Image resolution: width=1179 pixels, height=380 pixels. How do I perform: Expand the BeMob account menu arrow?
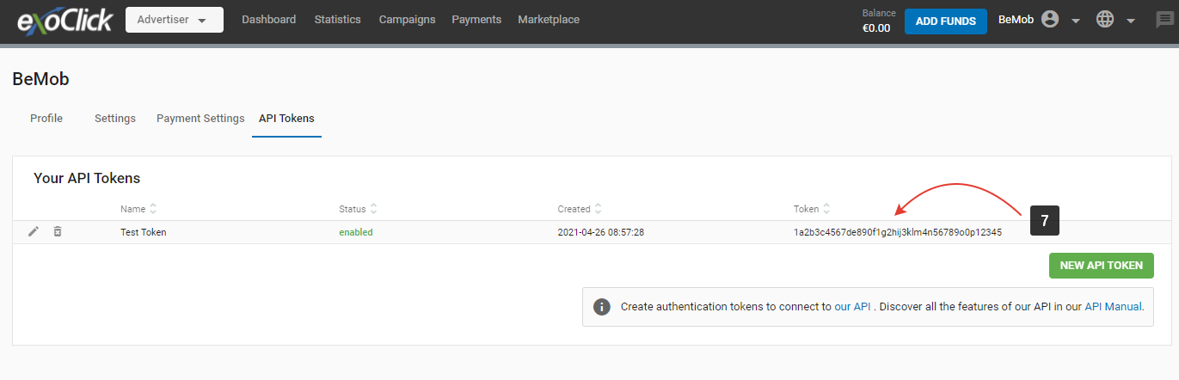tap(1075, 21)
